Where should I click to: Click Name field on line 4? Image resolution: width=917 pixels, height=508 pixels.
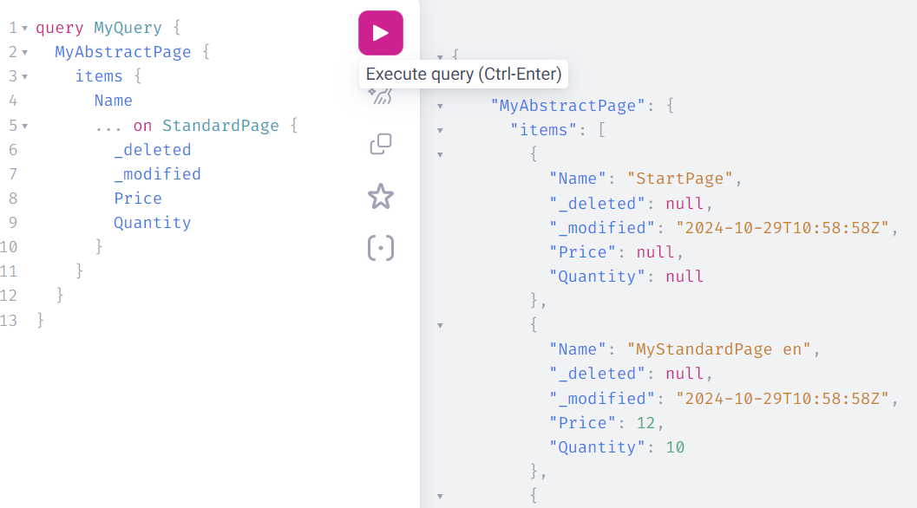[114, 101]
